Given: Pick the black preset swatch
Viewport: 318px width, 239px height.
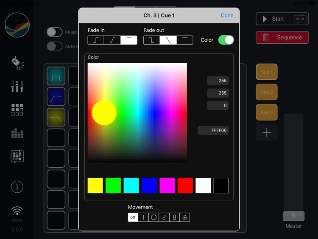Looking at the screenshot, I should [221, 186].
